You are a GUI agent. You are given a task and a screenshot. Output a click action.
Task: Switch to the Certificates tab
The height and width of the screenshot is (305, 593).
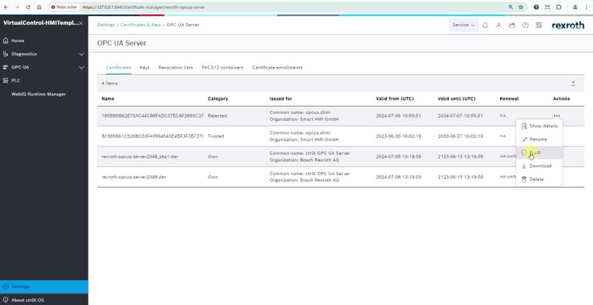[118, 67]
